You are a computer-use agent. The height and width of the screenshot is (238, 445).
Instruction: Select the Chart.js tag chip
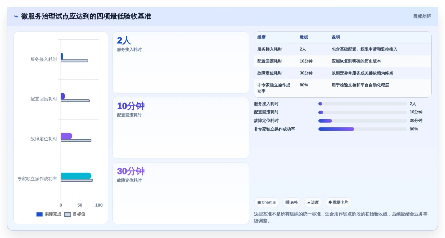(266, 202)
